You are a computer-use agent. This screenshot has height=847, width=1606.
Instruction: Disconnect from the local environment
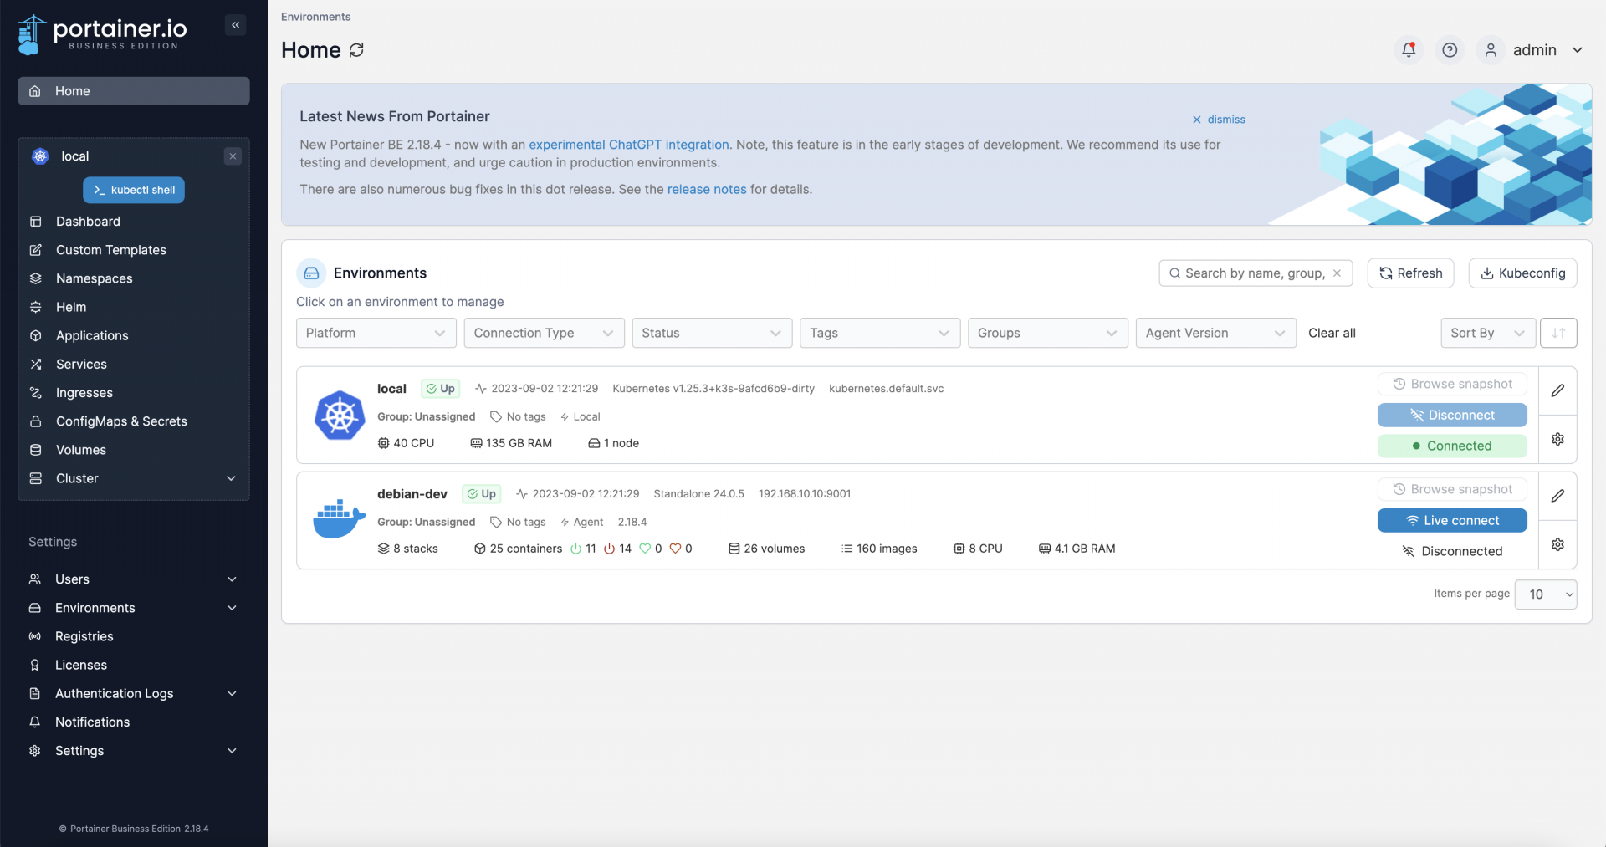(x=1452, y=416)
